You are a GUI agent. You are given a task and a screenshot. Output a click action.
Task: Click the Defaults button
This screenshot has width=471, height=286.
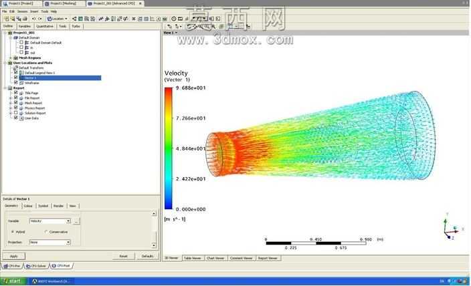click(x=147, y=256)
